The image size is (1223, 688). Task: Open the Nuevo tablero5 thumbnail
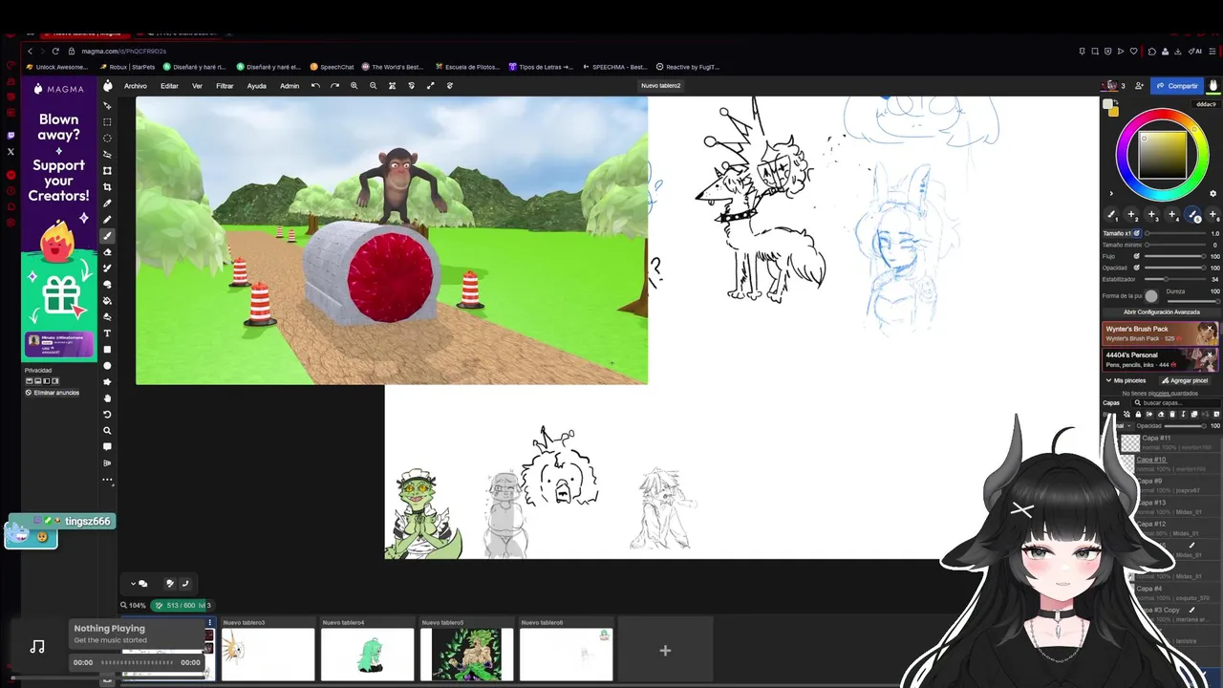pos(467,655)
